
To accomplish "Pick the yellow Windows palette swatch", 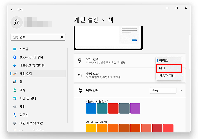I will (91, 128).
